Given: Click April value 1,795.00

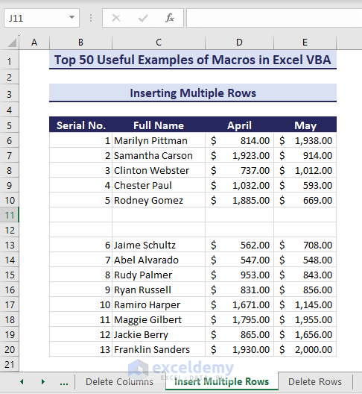Looking at the screenshot, I should point(239,319).
